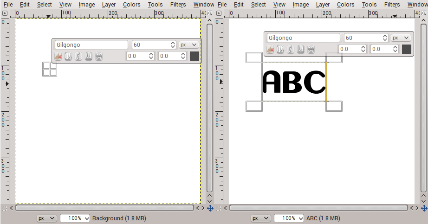
Task: Open ruler unit px dropdown in left status bar
Action: coord(46,218)
